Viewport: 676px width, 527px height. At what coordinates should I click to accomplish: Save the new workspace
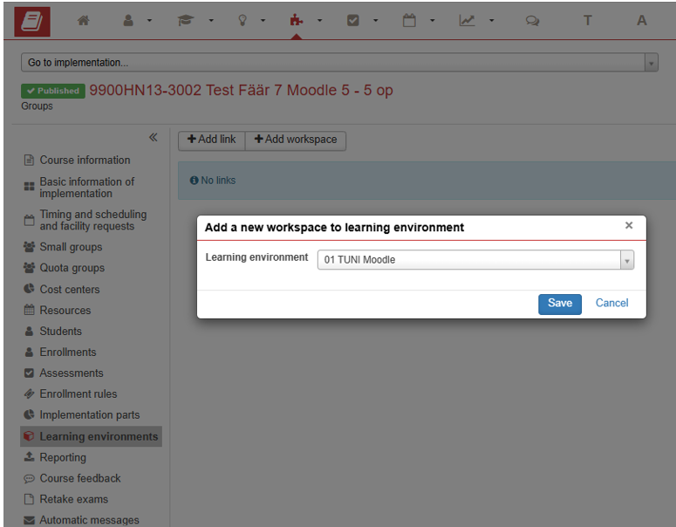[x=560, y=304]
